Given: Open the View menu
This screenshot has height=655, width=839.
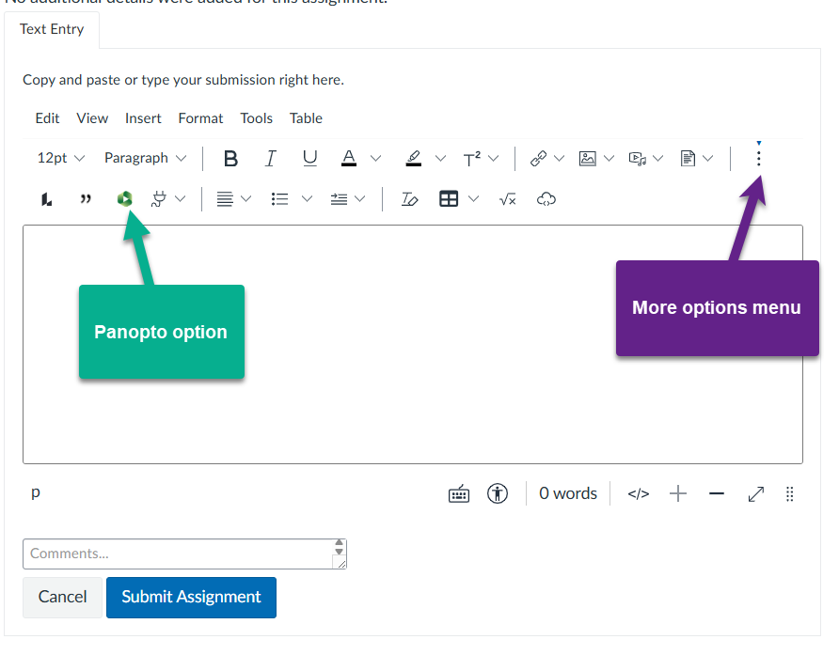Looking at the screenshot, I should pyautogui.click(x=92, y=118).
